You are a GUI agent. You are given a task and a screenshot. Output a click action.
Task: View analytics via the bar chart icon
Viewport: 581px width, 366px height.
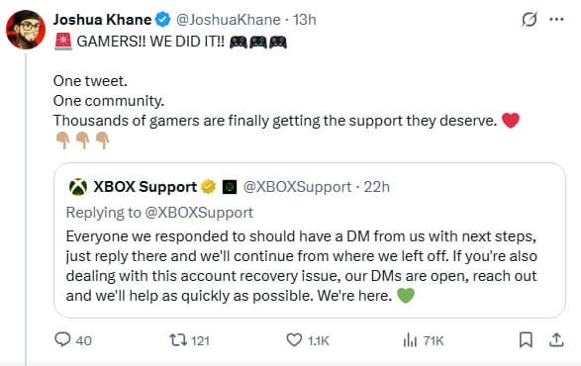(x=410, y=339)
